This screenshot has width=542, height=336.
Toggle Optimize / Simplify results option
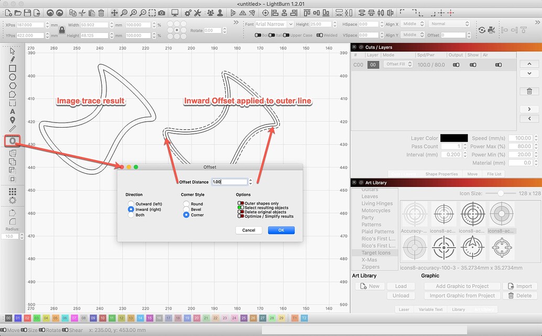coord(241,216)
